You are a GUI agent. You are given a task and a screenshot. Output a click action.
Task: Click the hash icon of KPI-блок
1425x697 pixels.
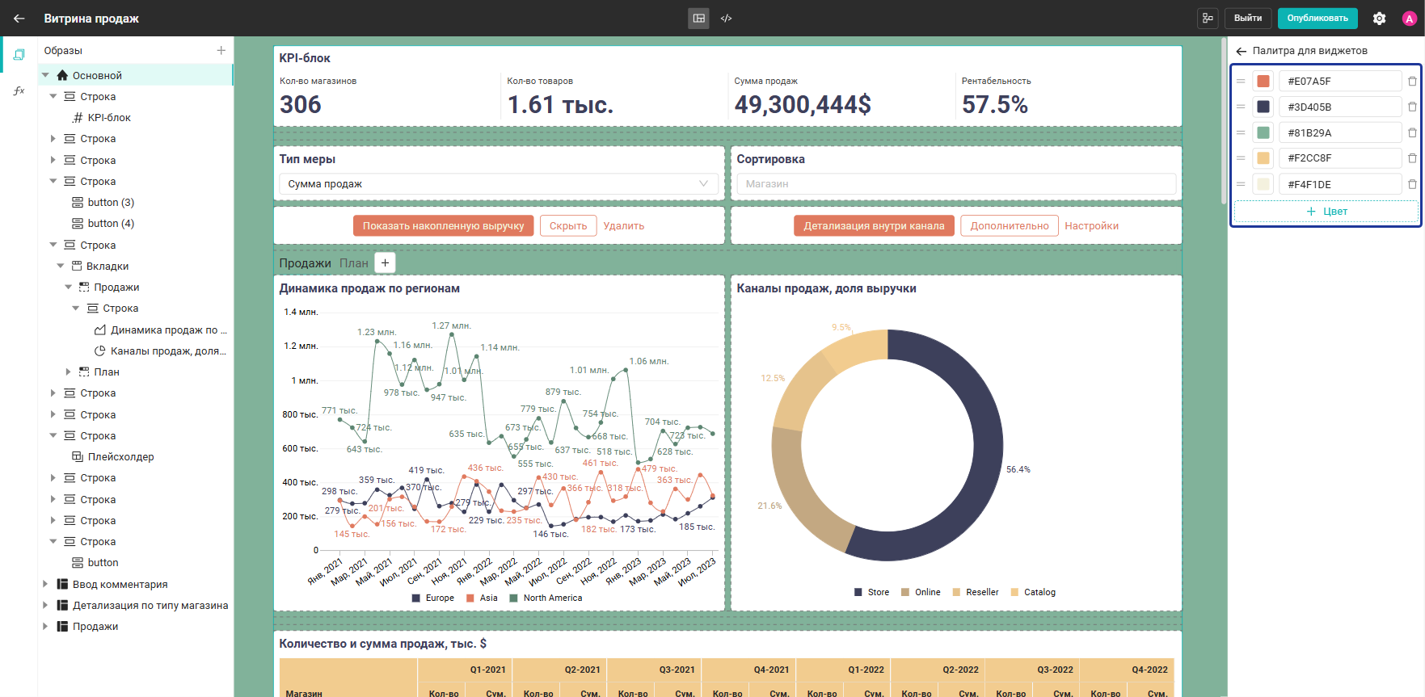click(78, 118)
